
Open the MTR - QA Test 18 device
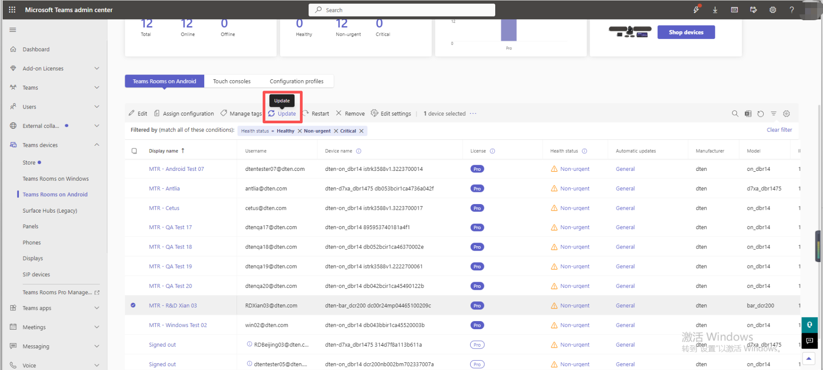[171, 247]
